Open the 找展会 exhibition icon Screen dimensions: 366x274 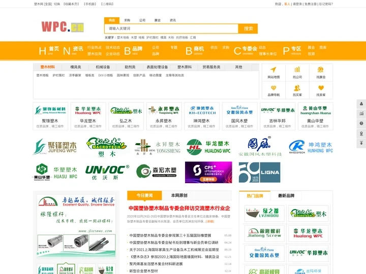pyautogui.click(x=321, y=73)
